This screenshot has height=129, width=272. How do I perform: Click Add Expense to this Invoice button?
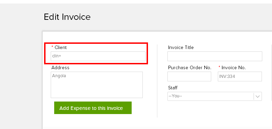tap(93, 108)
